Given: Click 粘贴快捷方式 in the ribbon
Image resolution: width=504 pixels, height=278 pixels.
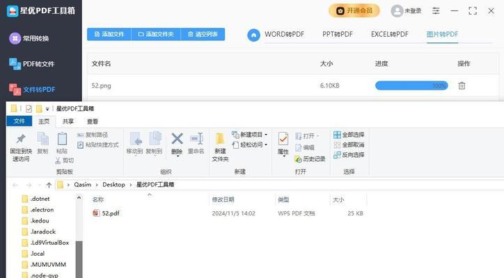Looking at the screenshot, I should coord(98,145).
